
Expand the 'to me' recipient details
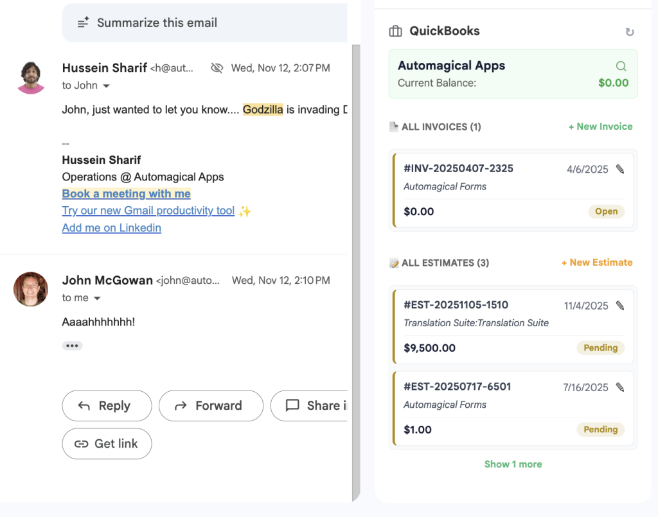pos(98,299)
